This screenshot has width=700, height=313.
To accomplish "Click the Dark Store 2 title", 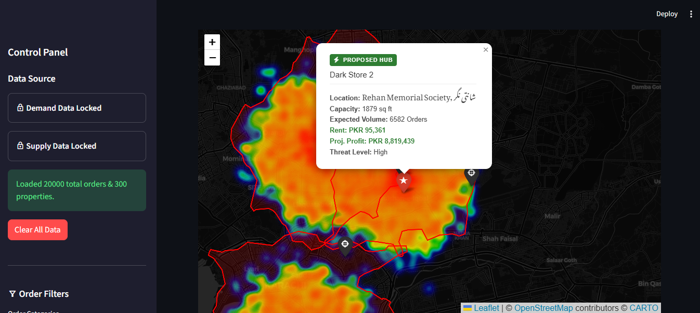I will point(352,75).
